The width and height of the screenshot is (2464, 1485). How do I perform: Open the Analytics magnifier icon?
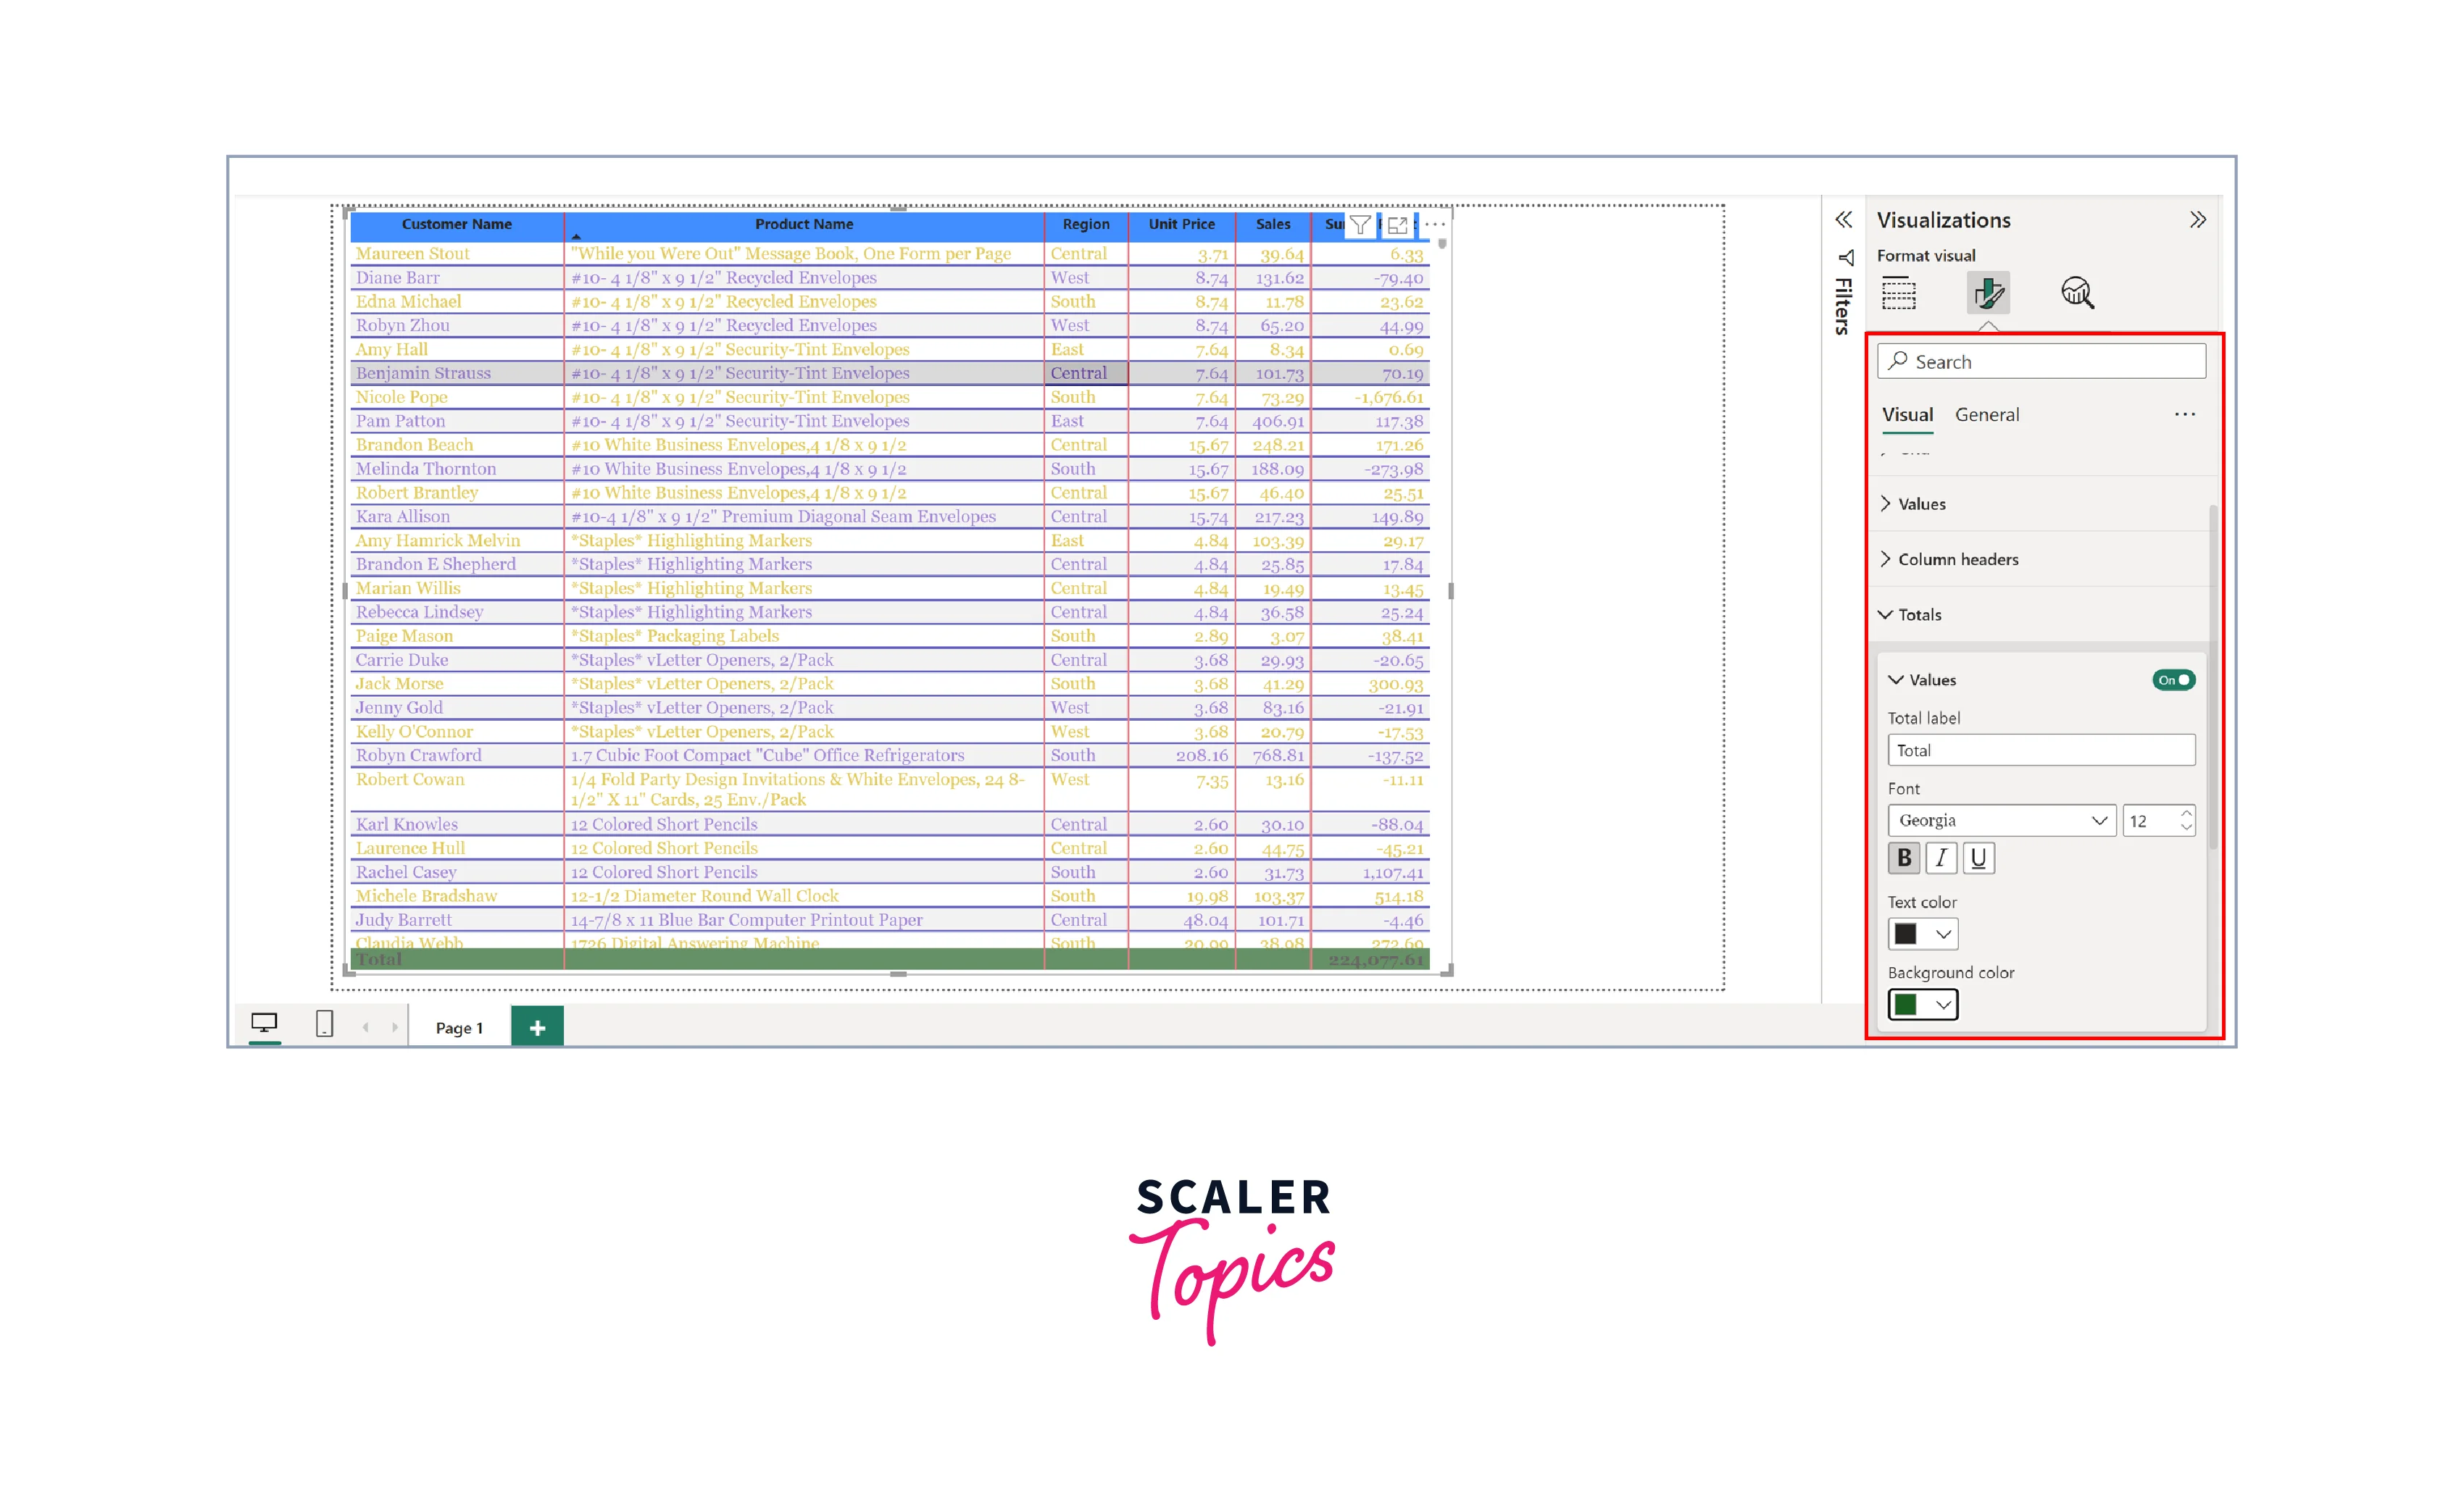pos(2077,293)
